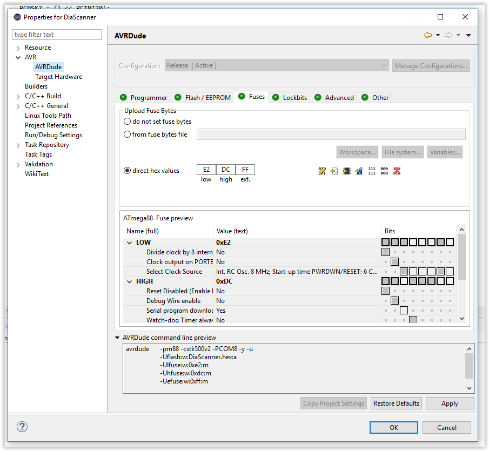Select Target Hardware in the tree
Viewport: 489px width, 451px height.
coord(59,77)
